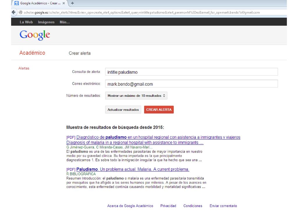Expand the Número de resultados dropdown
298x224 pixels.
(136, 96)
